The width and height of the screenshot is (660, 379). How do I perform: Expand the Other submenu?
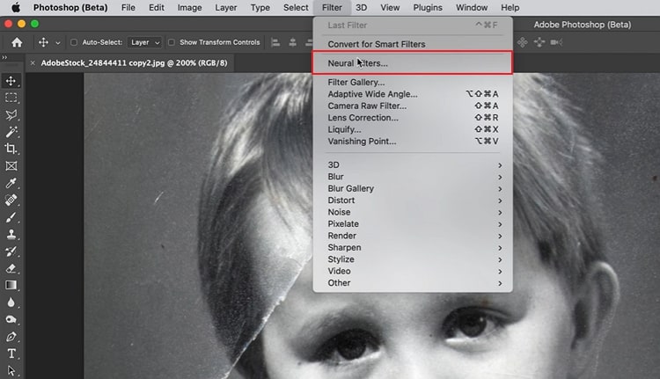413,282
